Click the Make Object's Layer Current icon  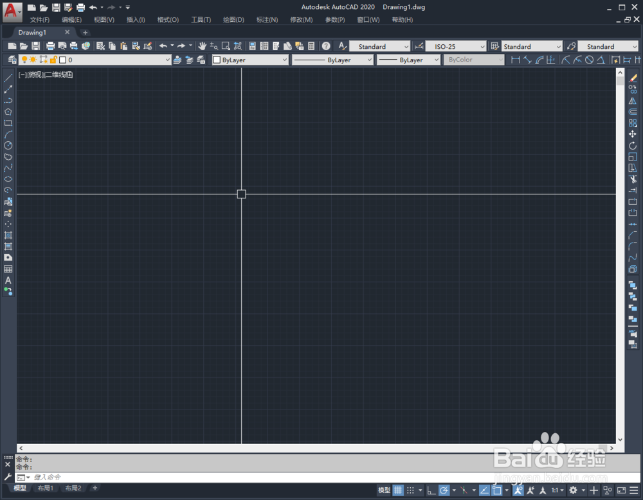[177, 60]
